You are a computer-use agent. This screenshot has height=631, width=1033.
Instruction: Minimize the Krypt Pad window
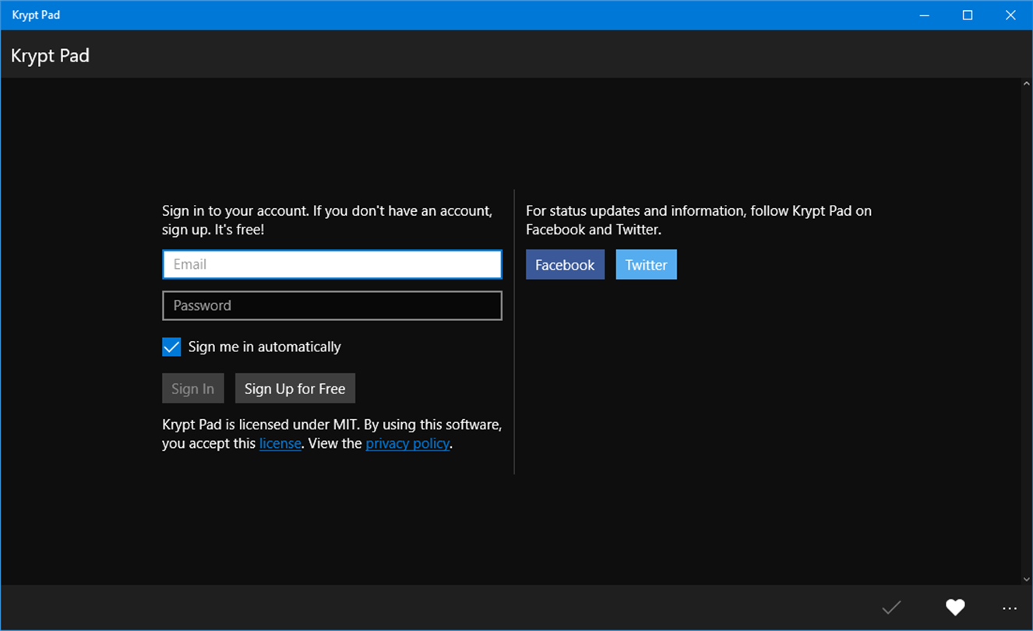click(x=925, y=15)
